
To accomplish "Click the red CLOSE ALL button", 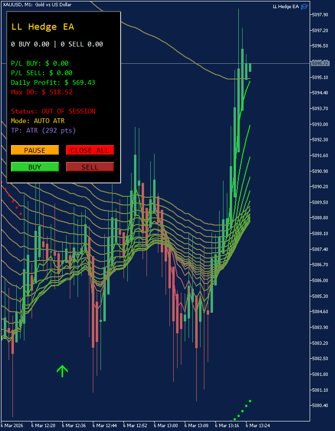I will (x=90, y=150).
